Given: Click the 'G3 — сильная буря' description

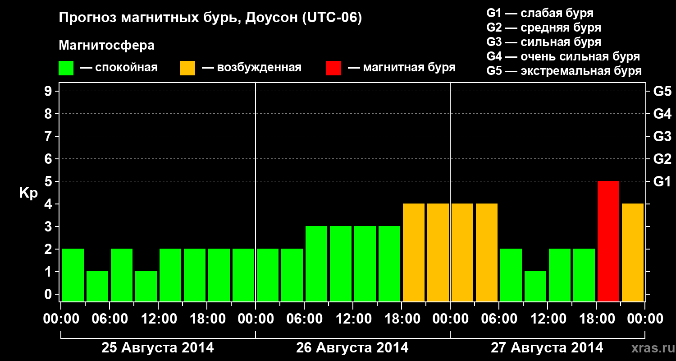Looking at the screenshot, I should click(544, 42).
